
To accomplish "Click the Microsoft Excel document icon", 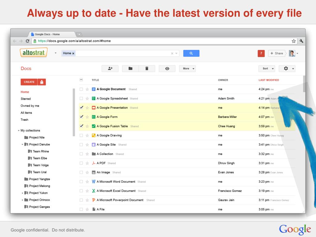I will [x=94, y=191].
